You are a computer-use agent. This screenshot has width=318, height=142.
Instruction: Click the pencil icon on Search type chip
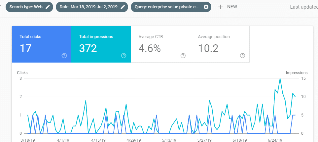48,7
